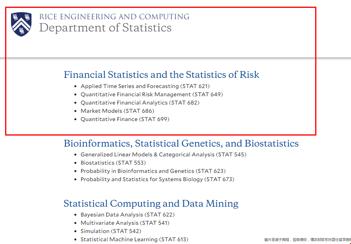Click Applied Time Series and Forecasting (STAT 621)
Viewport: 351px width, 244px height.
coord(145,86)
